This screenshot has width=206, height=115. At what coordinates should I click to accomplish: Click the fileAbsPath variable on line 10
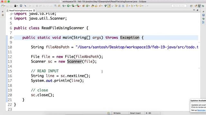click(58, 47)
